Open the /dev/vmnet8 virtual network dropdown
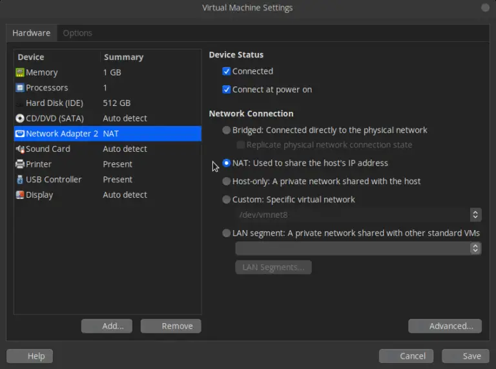 pyautogui.click(x=358, y=215)
